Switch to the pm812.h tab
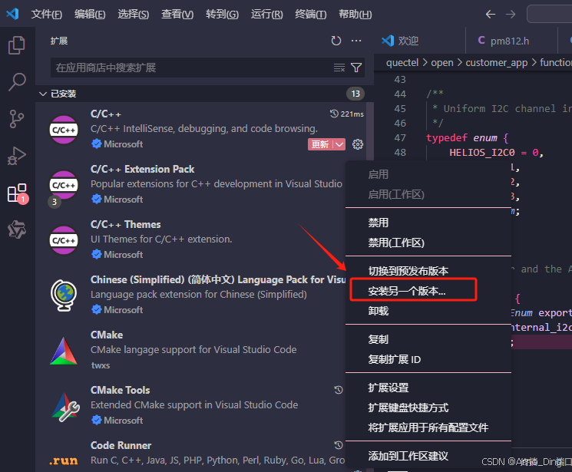572x472 pixels. (x=511, y=41)
